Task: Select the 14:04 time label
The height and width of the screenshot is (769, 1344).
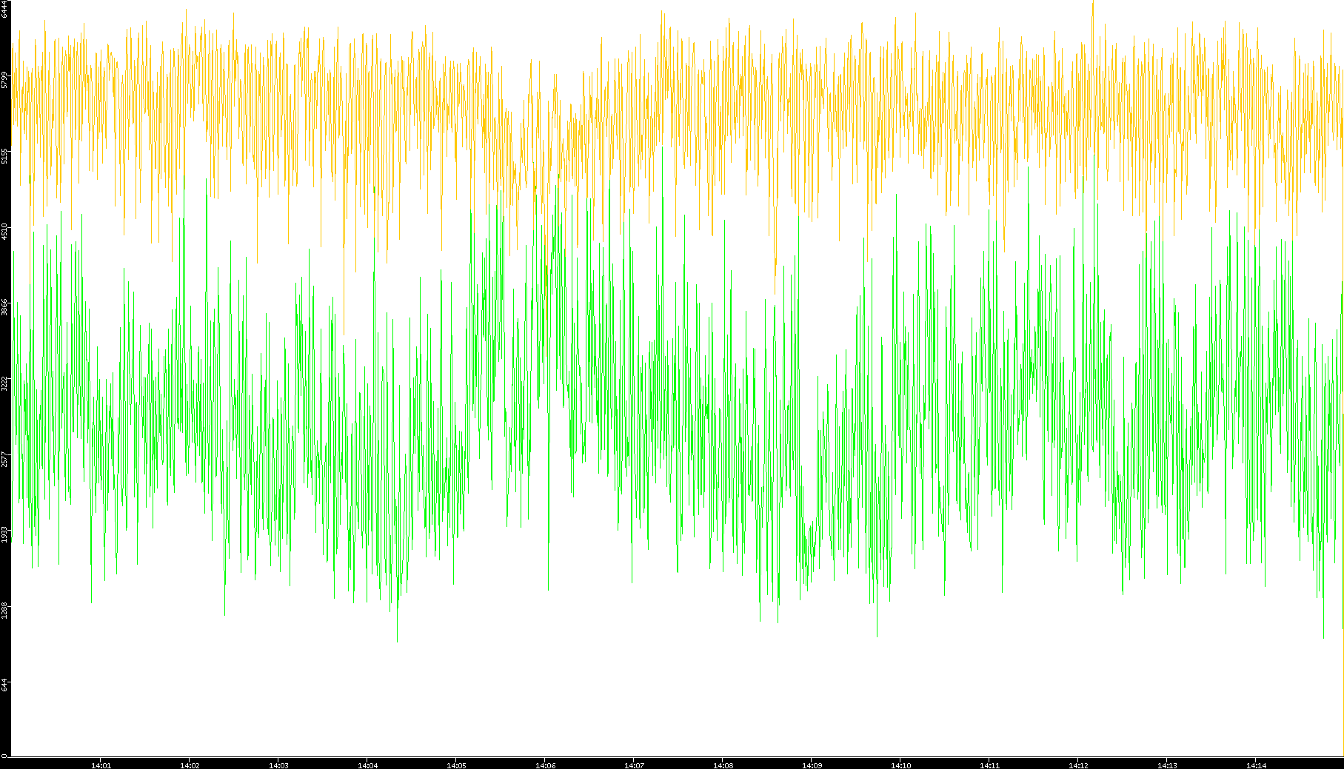Action: tap(367, 765)
